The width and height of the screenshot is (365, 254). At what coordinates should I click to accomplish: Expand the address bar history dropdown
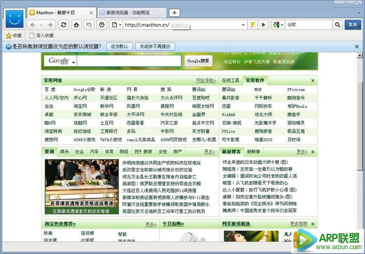[243, 25]
